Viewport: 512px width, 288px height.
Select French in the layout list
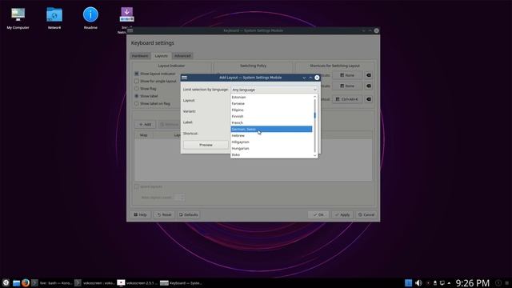(x=271, y=122)
